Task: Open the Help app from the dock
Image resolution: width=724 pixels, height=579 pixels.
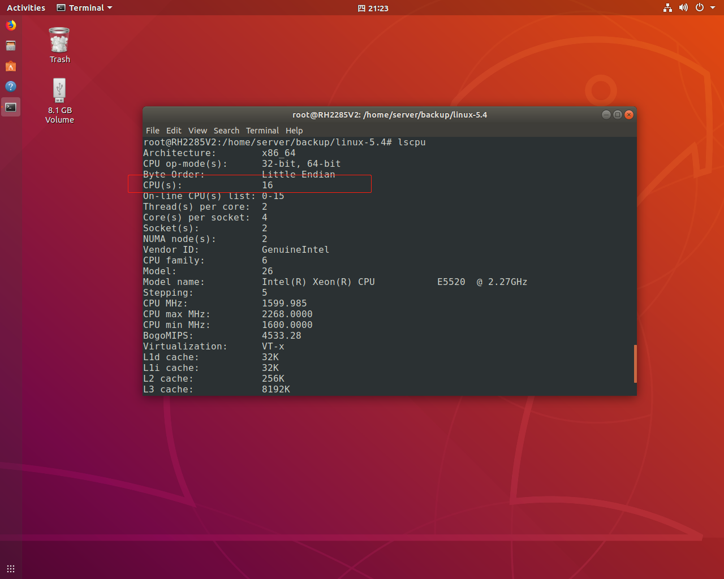Action: [10, 87]
